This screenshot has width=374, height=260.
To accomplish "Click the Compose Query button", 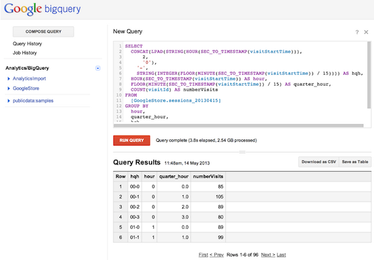I will (44, 32).
